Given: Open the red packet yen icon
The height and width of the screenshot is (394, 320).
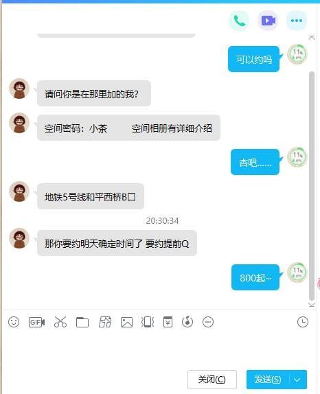Looking at the screenshot, I should [x=168, y=322].
